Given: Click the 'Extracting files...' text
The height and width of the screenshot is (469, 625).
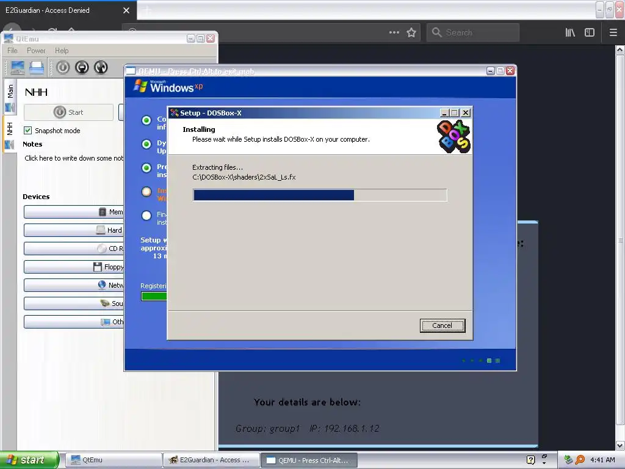Looking at the screenshot, I should (217, 167).
